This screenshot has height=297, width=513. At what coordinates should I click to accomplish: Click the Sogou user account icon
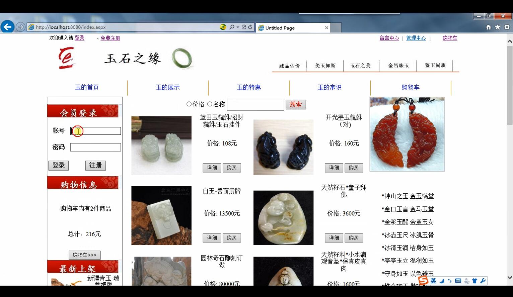tap(467, 281)
